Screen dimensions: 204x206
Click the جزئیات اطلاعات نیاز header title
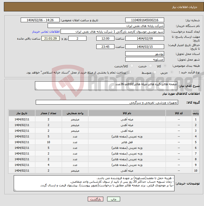[x=185, y=7]
